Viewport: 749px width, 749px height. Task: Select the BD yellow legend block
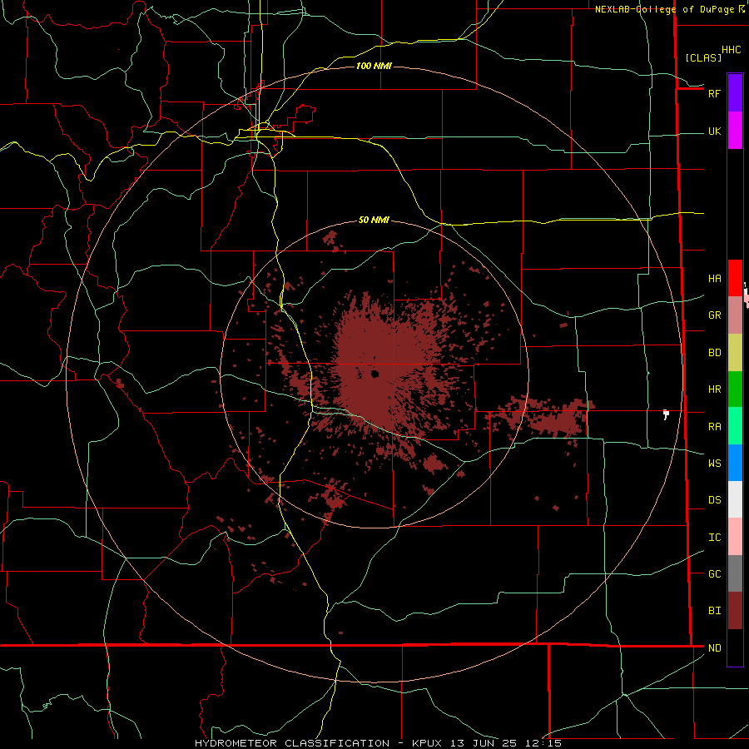click(735, 353)
